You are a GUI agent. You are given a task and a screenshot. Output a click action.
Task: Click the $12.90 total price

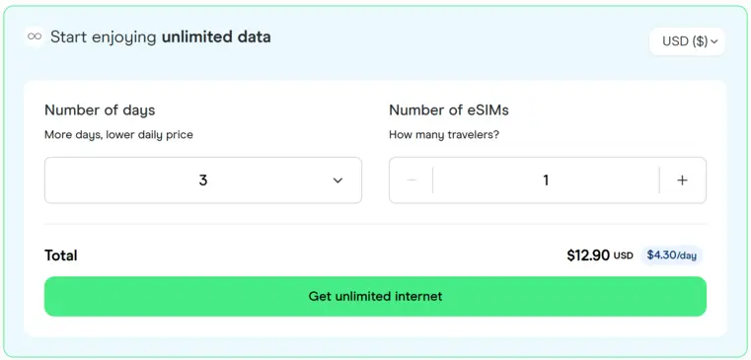588,255
